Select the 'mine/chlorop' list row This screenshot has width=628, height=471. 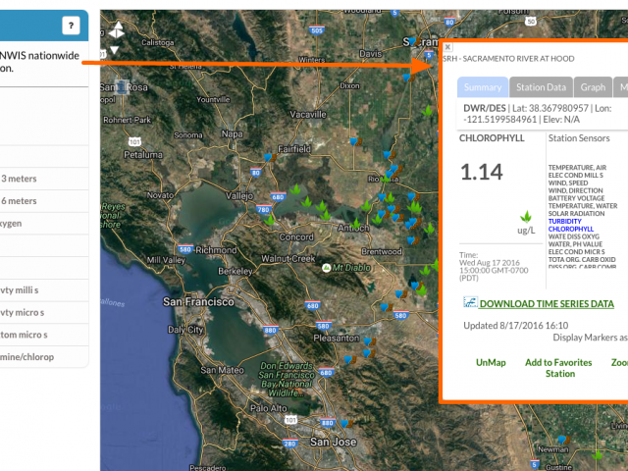pos(44,357)
